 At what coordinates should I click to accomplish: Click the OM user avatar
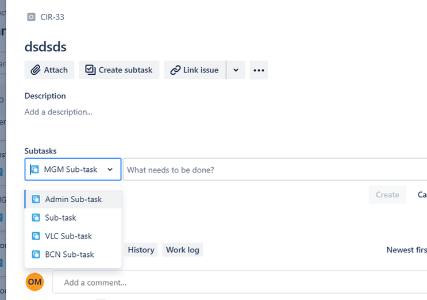[x=35, y=282]
